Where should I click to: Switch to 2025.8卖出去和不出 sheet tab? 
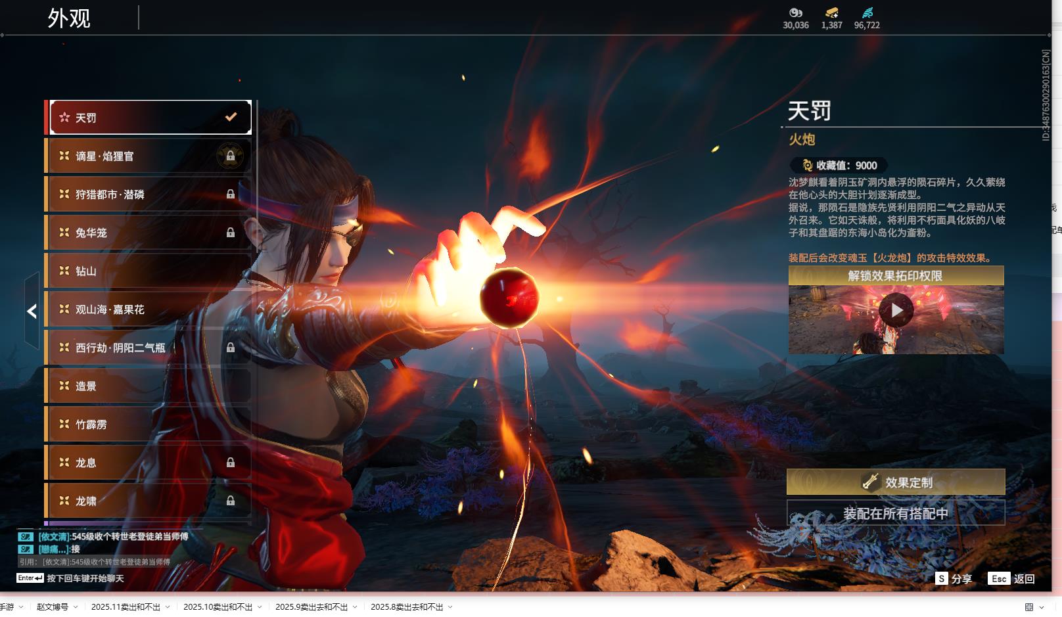point(407,607)
